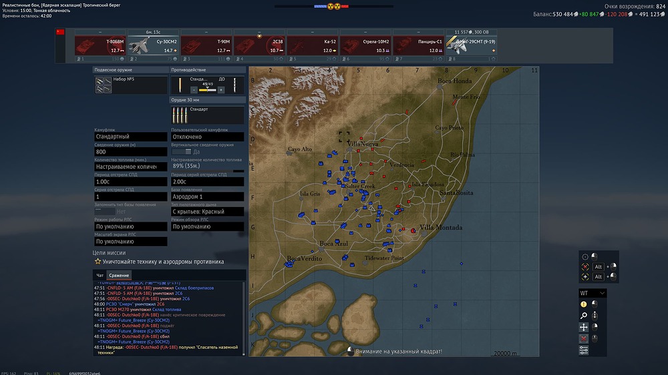Click the ДО chaff countermeasure icon

(x=234, y=85)
